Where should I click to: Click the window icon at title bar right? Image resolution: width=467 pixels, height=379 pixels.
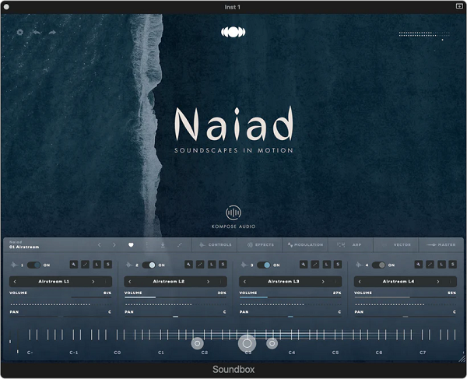point(459,6)
